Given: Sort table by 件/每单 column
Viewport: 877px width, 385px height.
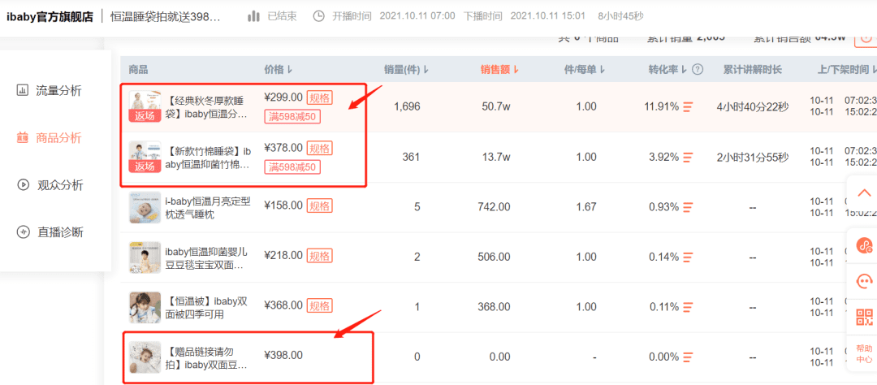Looking at the screenshot, I should (x=585, y=70).
